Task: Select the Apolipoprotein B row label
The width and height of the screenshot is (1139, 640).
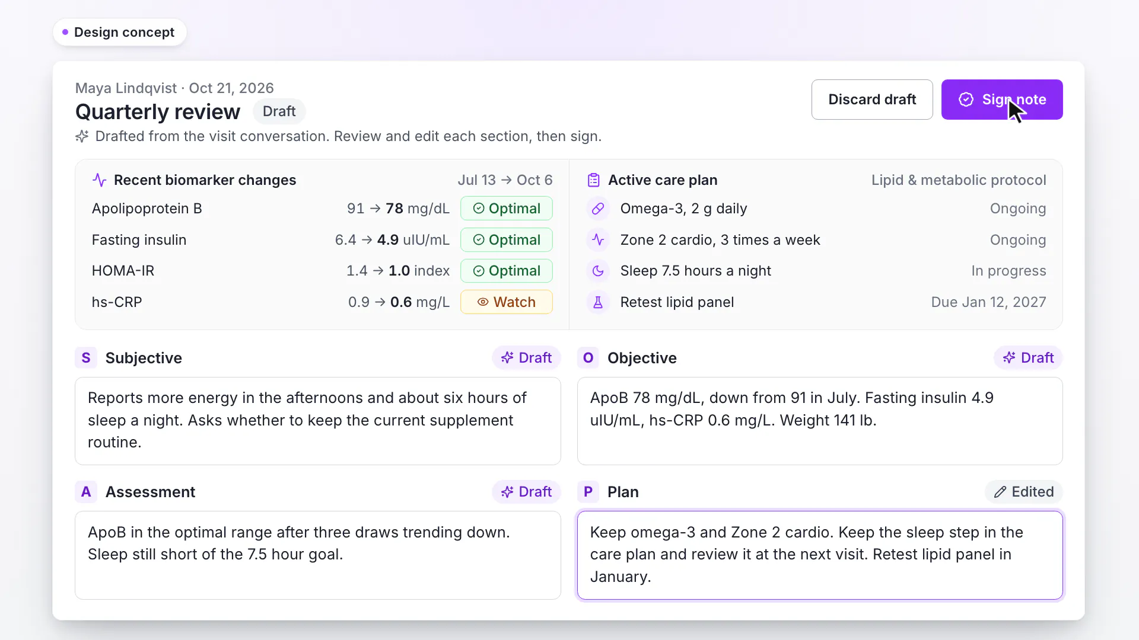Action: tap(147, 209)
